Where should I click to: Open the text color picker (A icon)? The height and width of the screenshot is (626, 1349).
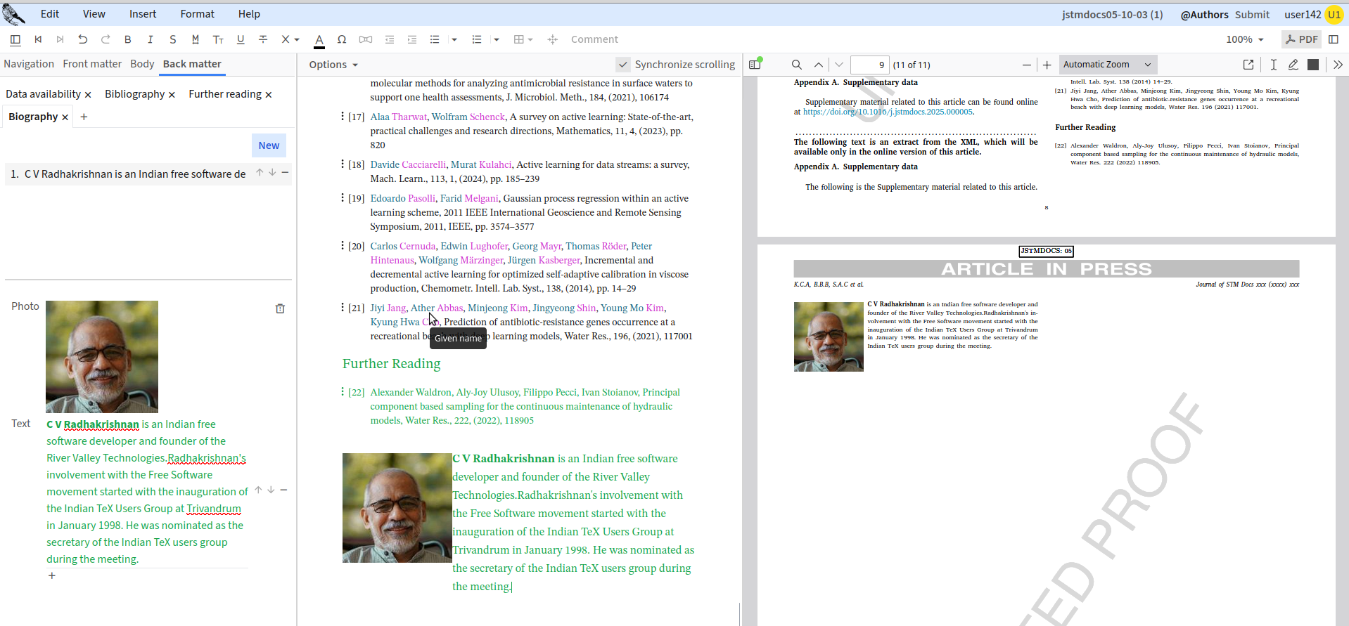[319, 39]
